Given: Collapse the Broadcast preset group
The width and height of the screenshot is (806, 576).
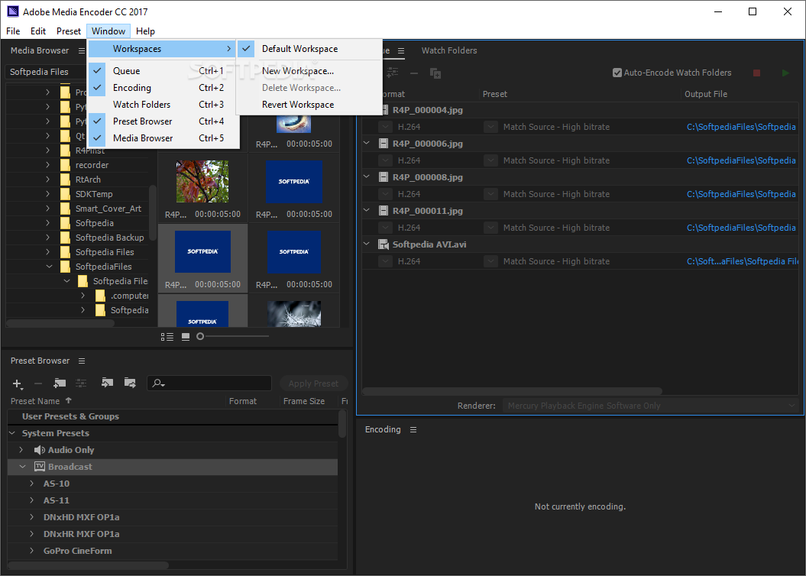Looking at the screenshot, I should (23, 467).
